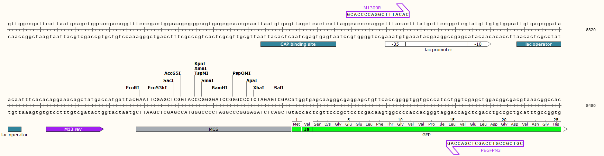Click the EcoRI restriction site label
The height and width of the screenshot is (156, 604).
click(132, 88)
